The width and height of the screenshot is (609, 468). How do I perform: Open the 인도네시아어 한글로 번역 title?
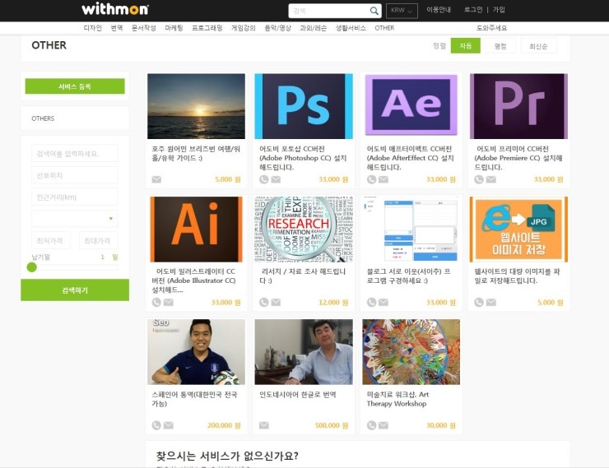coord(298,395)
